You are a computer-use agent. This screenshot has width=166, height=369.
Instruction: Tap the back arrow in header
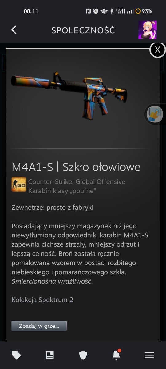pos(14,30)
